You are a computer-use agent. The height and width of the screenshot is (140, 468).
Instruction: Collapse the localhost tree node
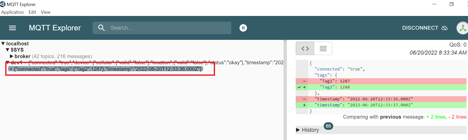tap(3, 44)
